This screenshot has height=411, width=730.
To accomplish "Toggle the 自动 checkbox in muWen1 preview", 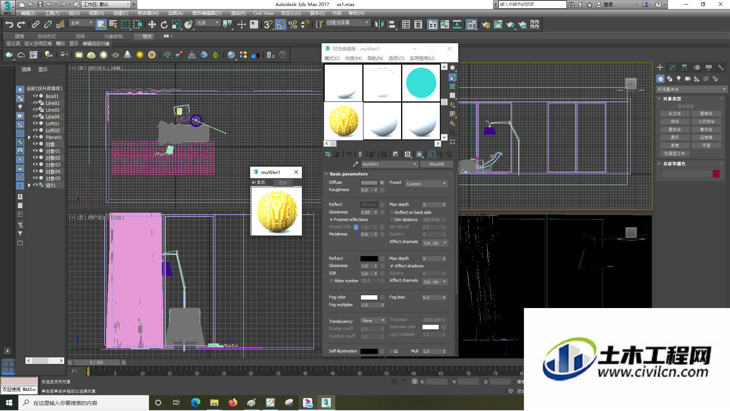I will [254, 183].
